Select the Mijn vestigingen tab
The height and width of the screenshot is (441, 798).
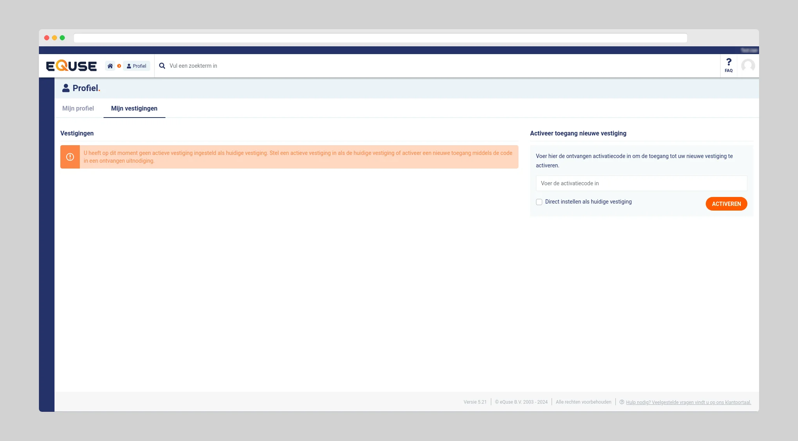pos(134,108)
